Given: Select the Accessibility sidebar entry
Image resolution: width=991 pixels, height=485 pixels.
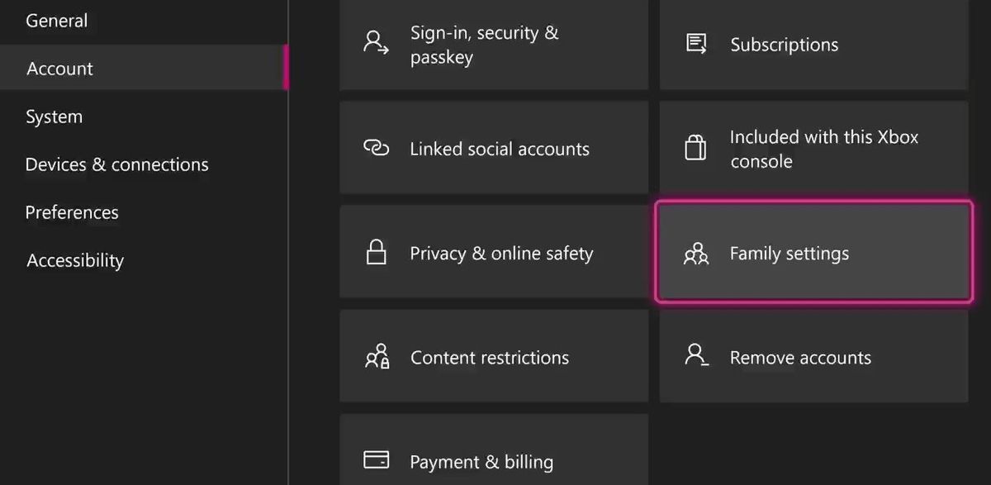Looking at the screenshot, I should click(75, 260).
